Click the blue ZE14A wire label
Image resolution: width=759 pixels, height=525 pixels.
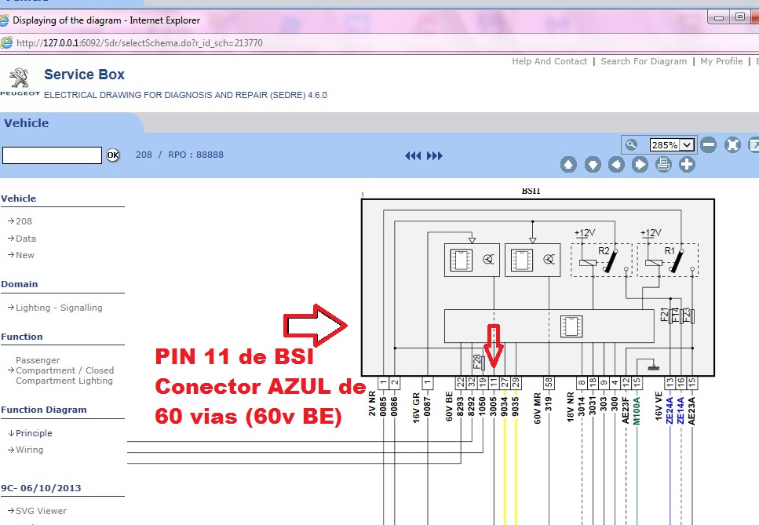click(x=681, y=410)
